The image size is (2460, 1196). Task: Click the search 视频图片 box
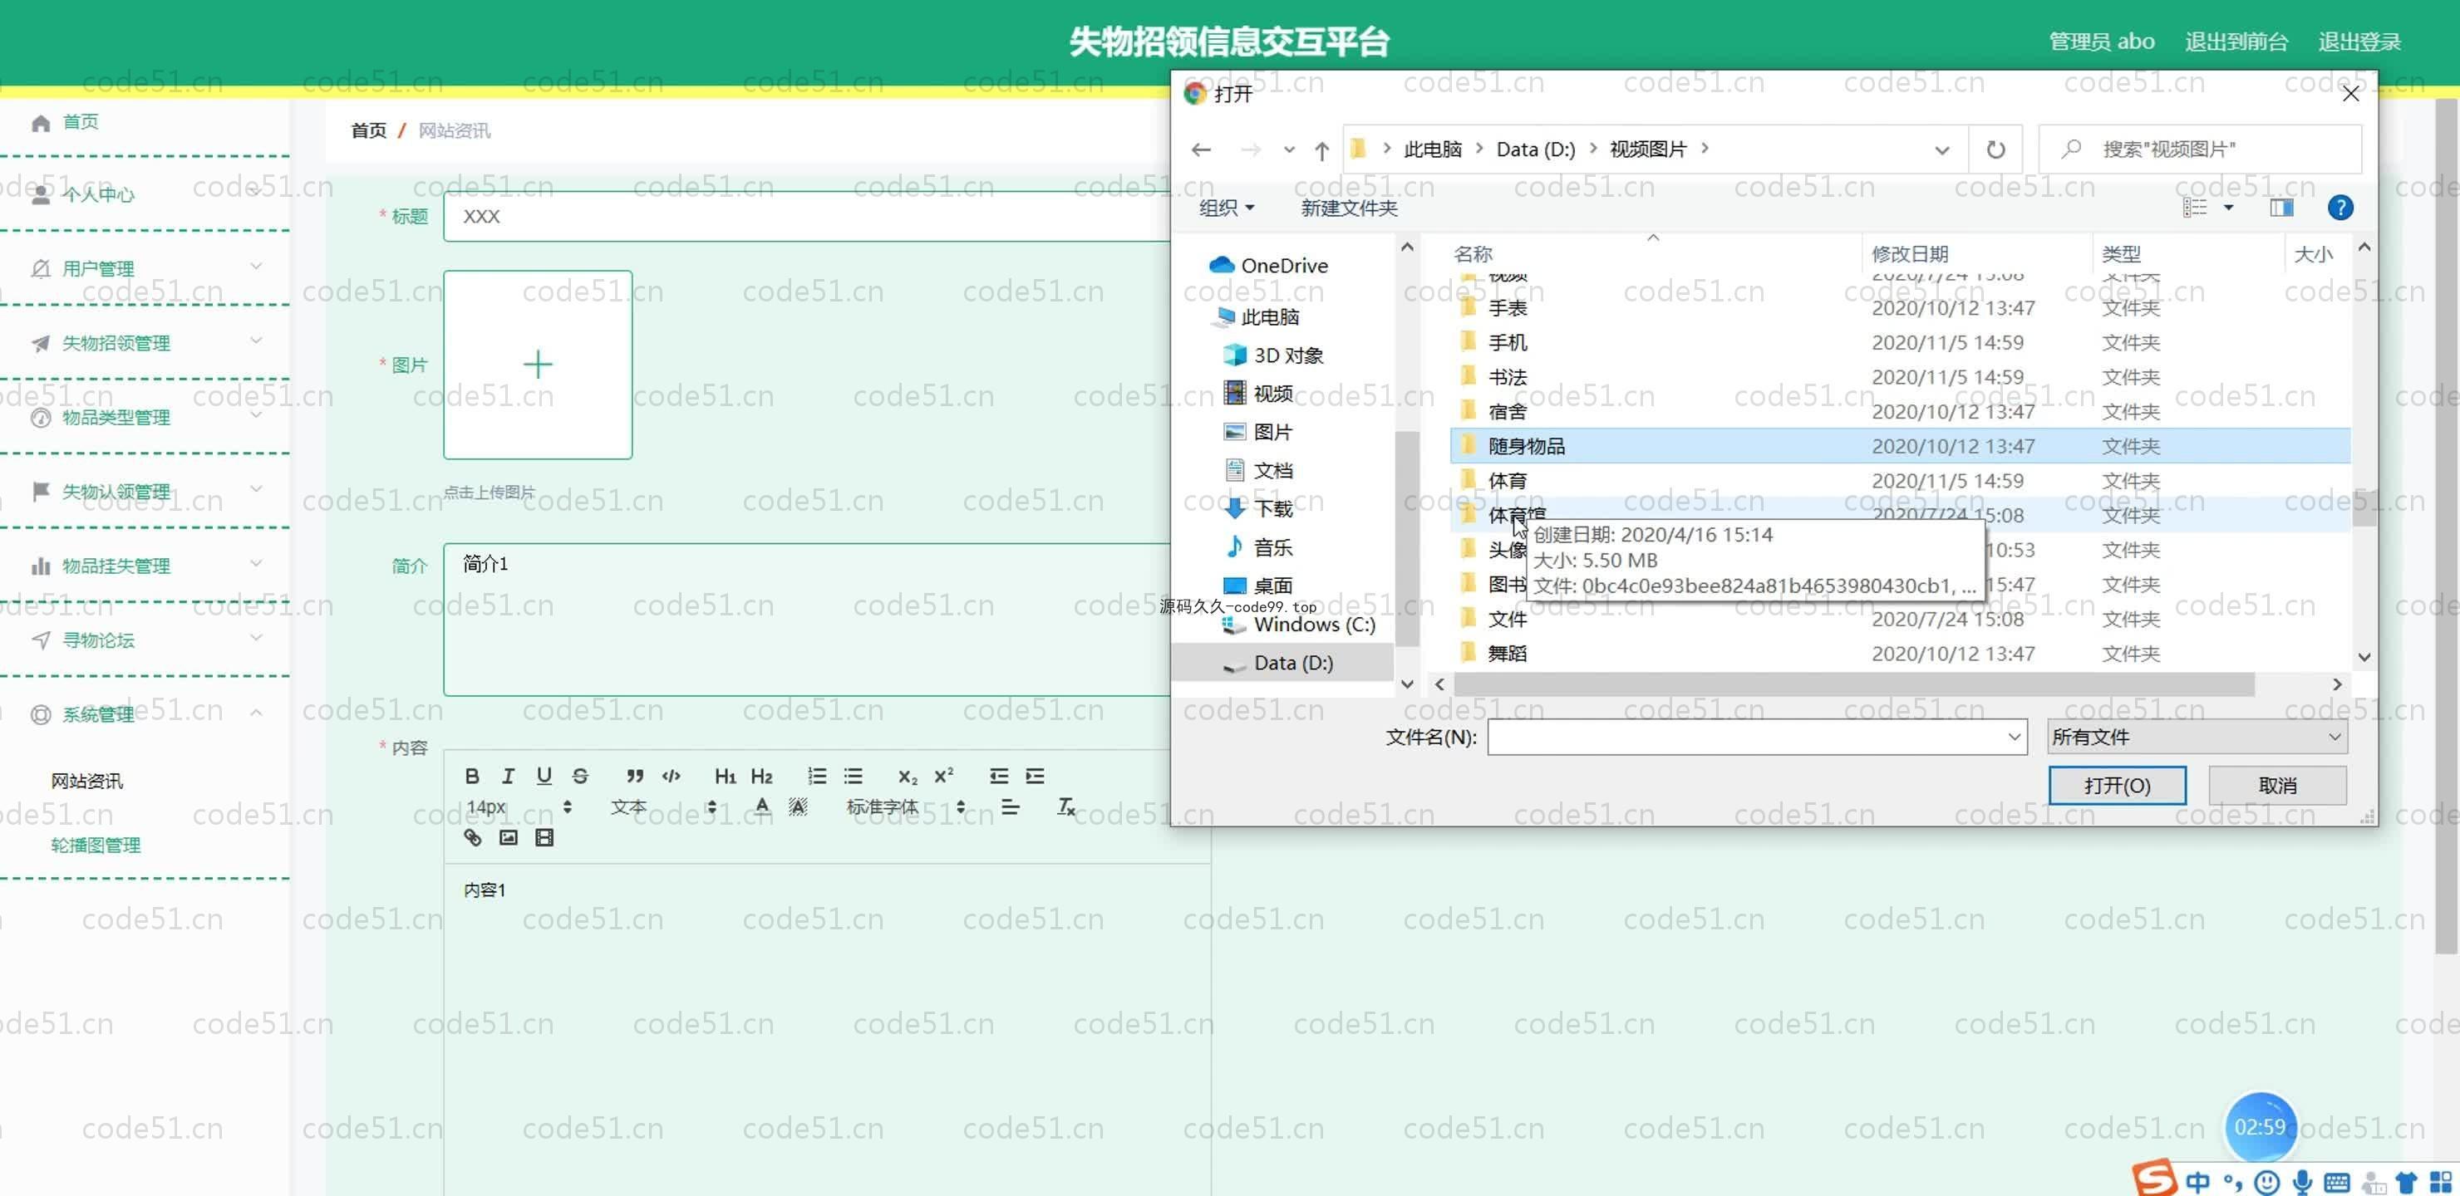[x=2200, y=149]
